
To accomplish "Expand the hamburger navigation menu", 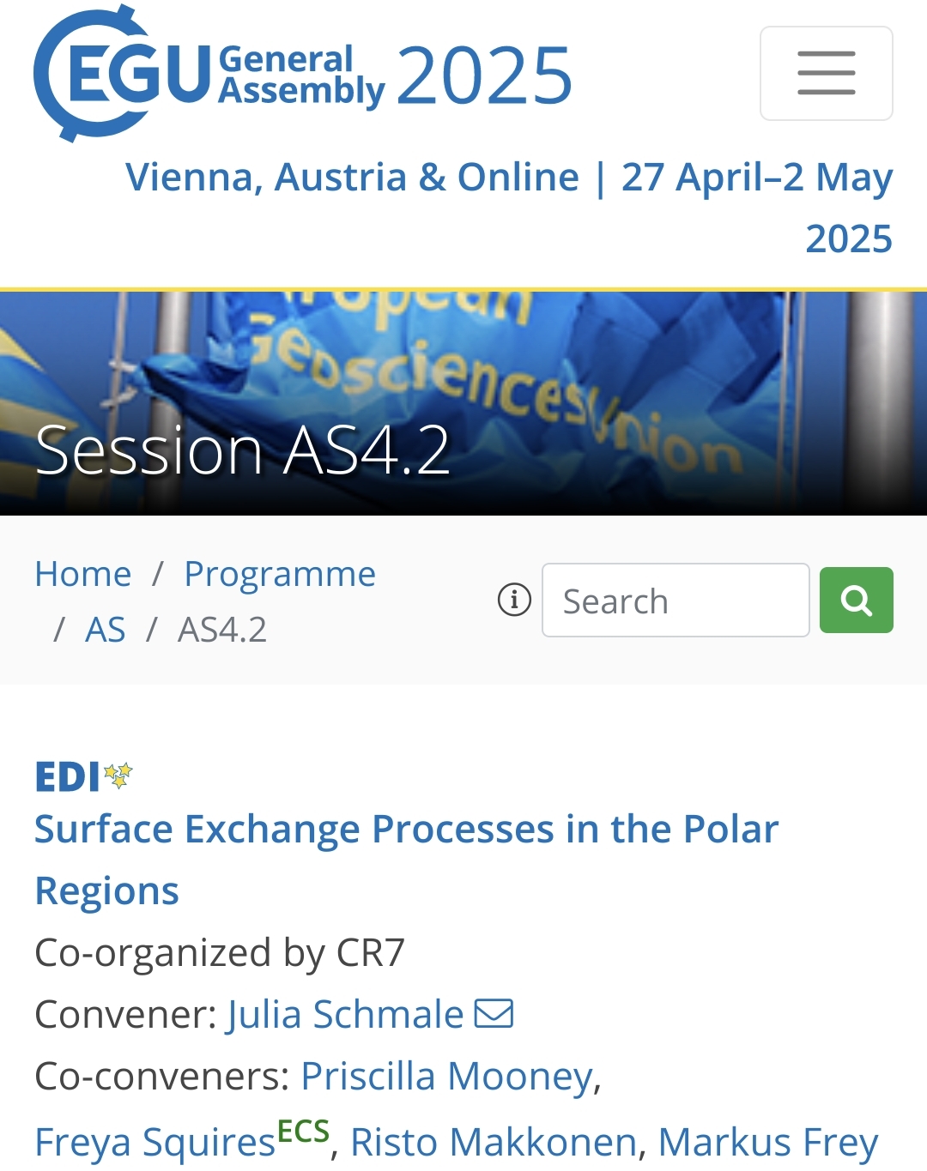I will [x=826, y=73].
